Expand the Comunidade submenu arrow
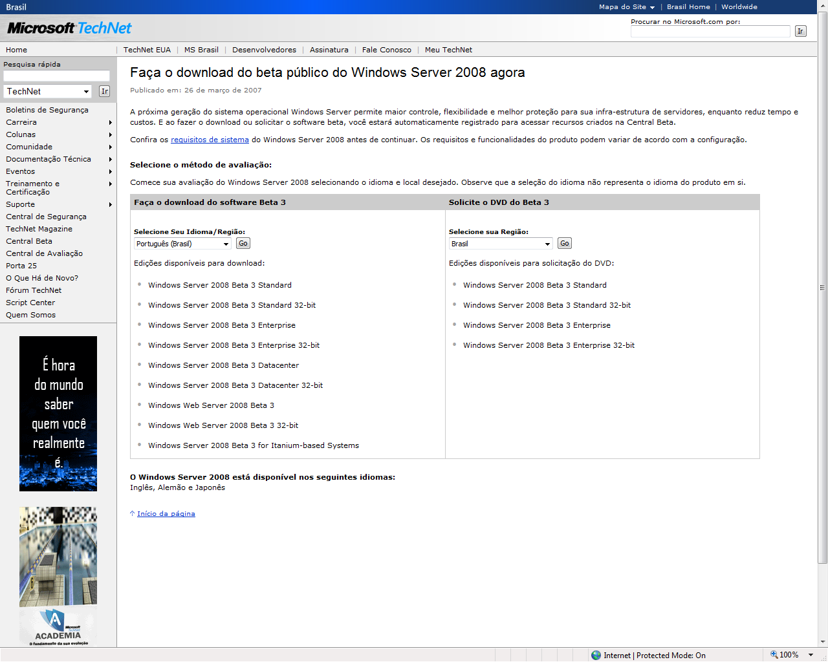Image resolution: width=828 pixels, height=662 pixels. (x=111, y=147)
